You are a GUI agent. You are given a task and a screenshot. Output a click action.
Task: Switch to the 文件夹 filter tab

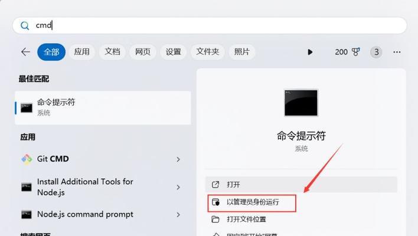click(207, 52)
